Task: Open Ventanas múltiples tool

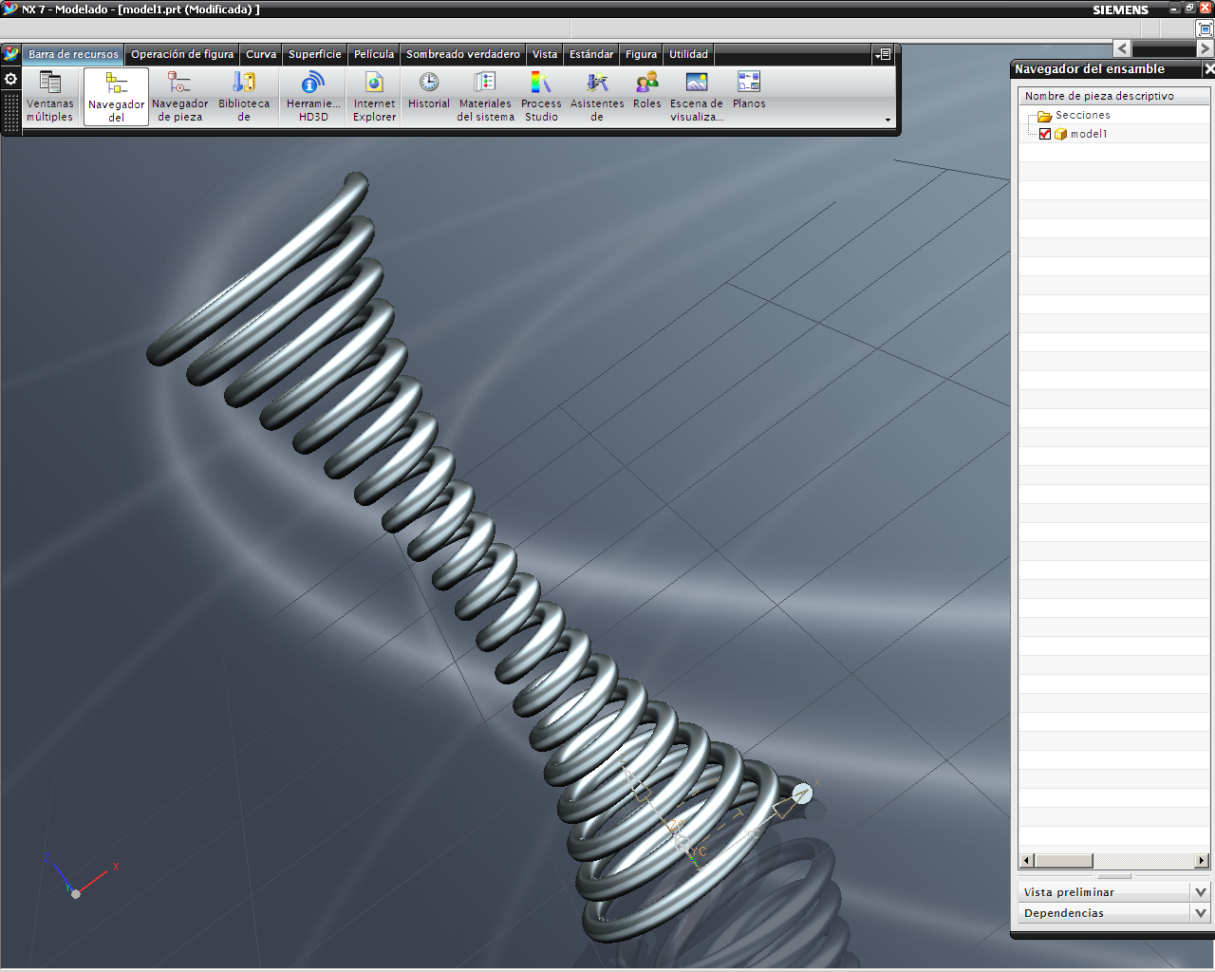Action: 49,97
